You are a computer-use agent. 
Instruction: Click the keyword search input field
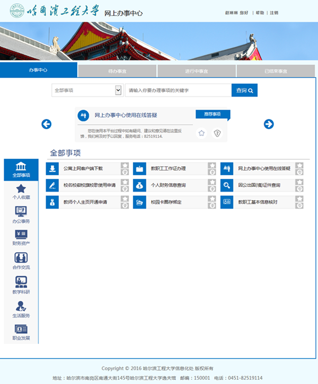[x=178, y=91]
